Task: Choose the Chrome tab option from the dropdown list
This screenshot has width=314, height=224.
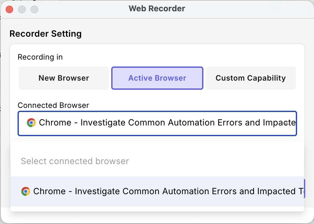Action: [157, 191]
